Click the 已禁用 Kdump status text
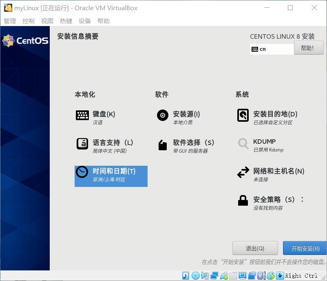Viewport: 327px width, 281px height. coord(268,150)
